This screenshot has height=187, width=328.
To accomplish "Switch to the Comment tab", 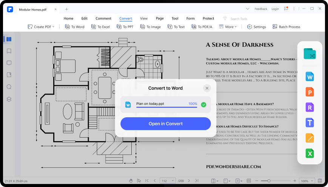I will coord(103,18).
